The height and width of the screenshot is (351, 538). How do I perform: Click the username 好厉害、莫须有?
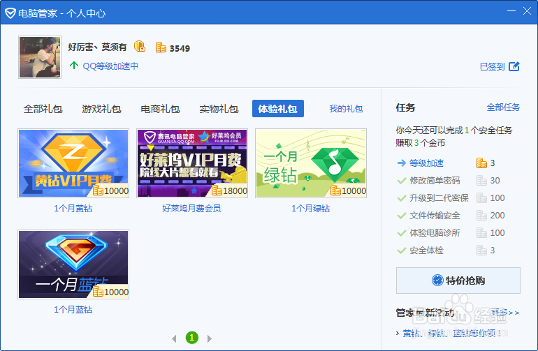97,47
